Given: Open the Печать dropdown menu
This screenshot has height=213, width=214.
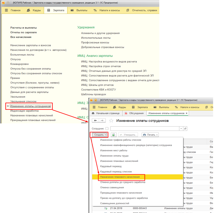Looking at the screenshot, I should click(150, 135).
